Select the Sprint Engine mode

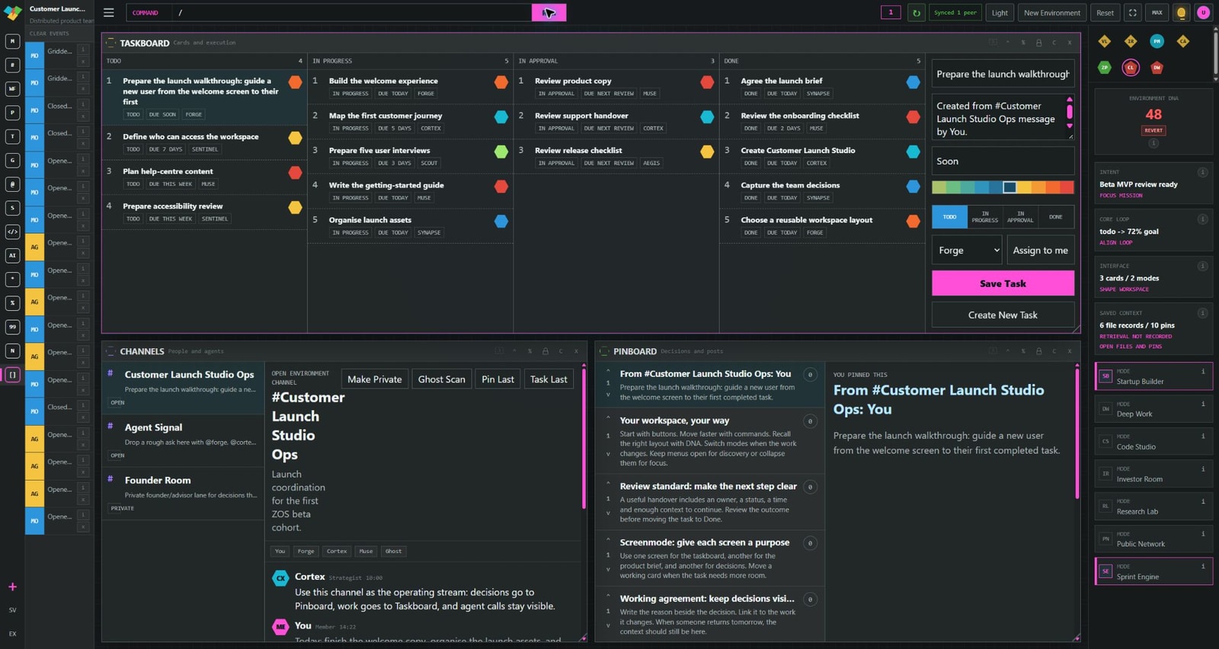[x=1153, y=571]
